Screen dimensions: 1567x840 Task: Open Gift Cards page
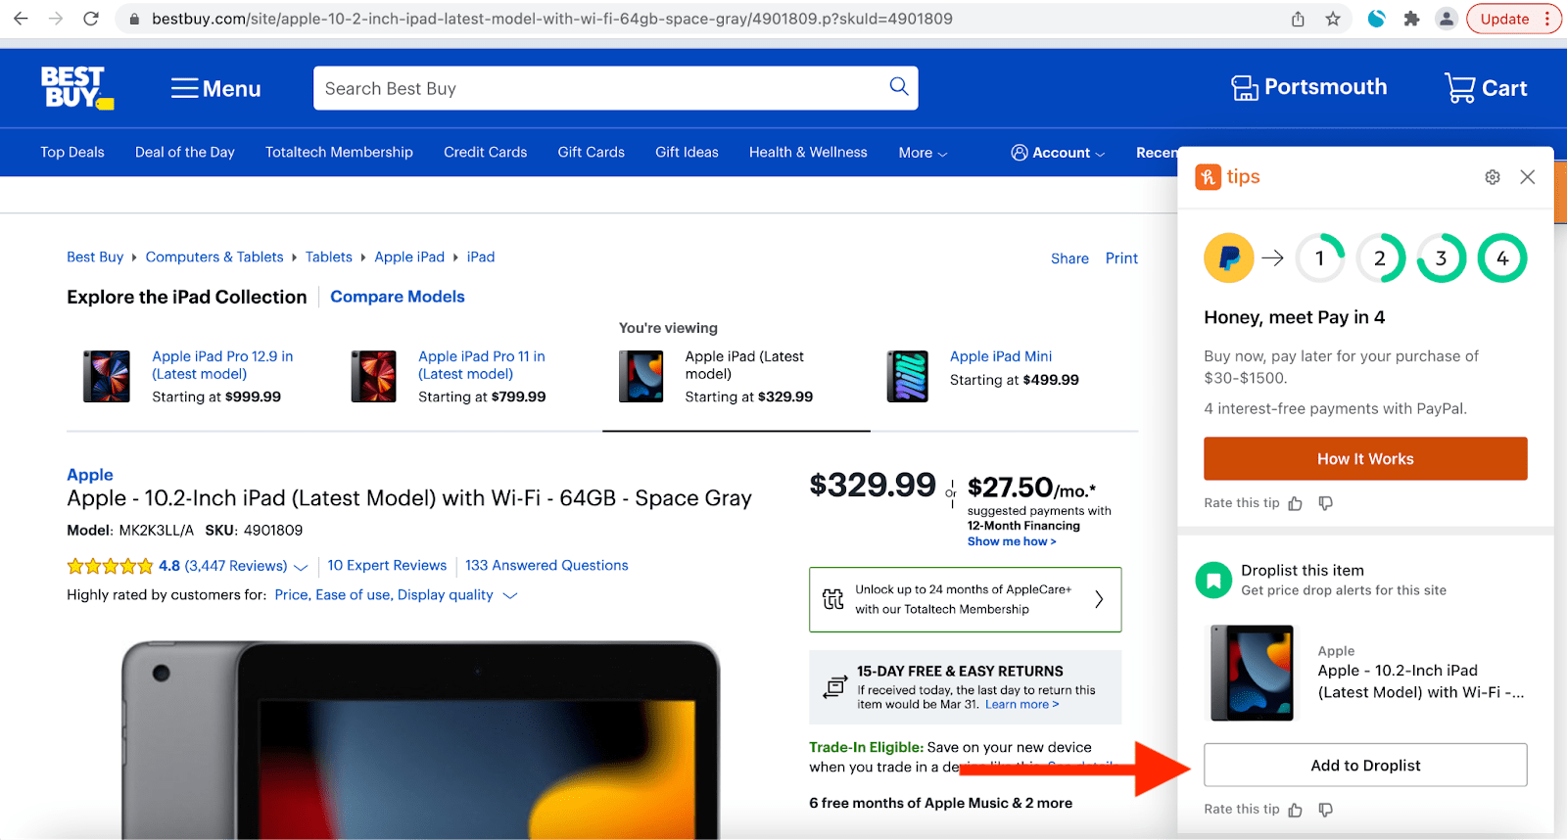click(591, 152)
